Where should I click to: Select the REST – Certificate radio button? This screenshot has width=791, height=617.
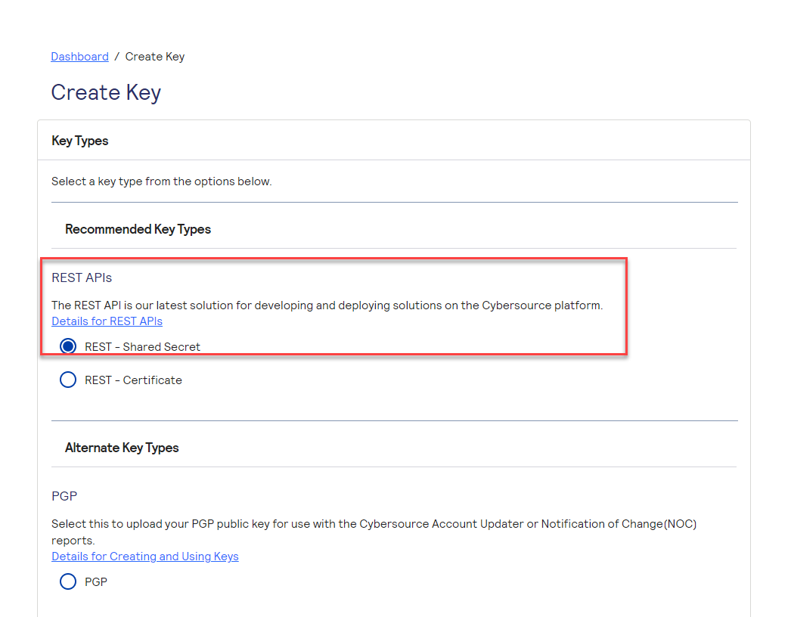coord(68,380)
